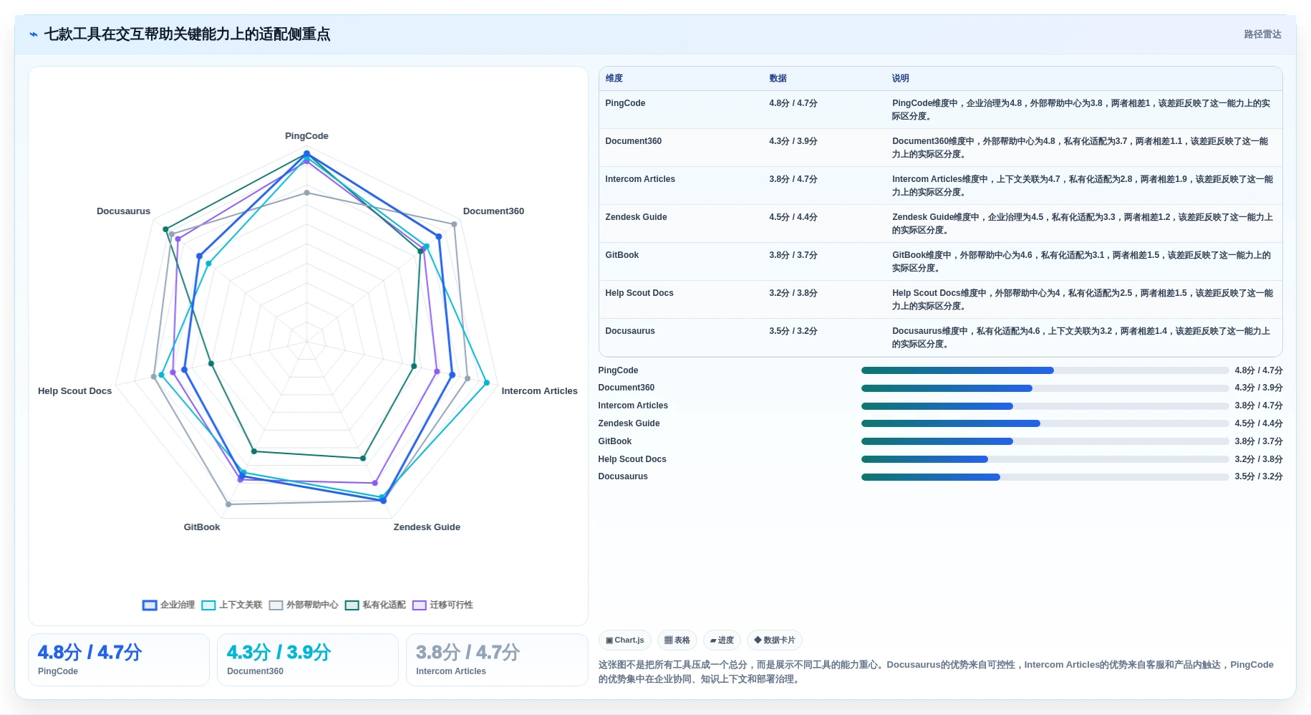Click the 进度 tag chip
Screen dimensions: 1311x715
722,640
